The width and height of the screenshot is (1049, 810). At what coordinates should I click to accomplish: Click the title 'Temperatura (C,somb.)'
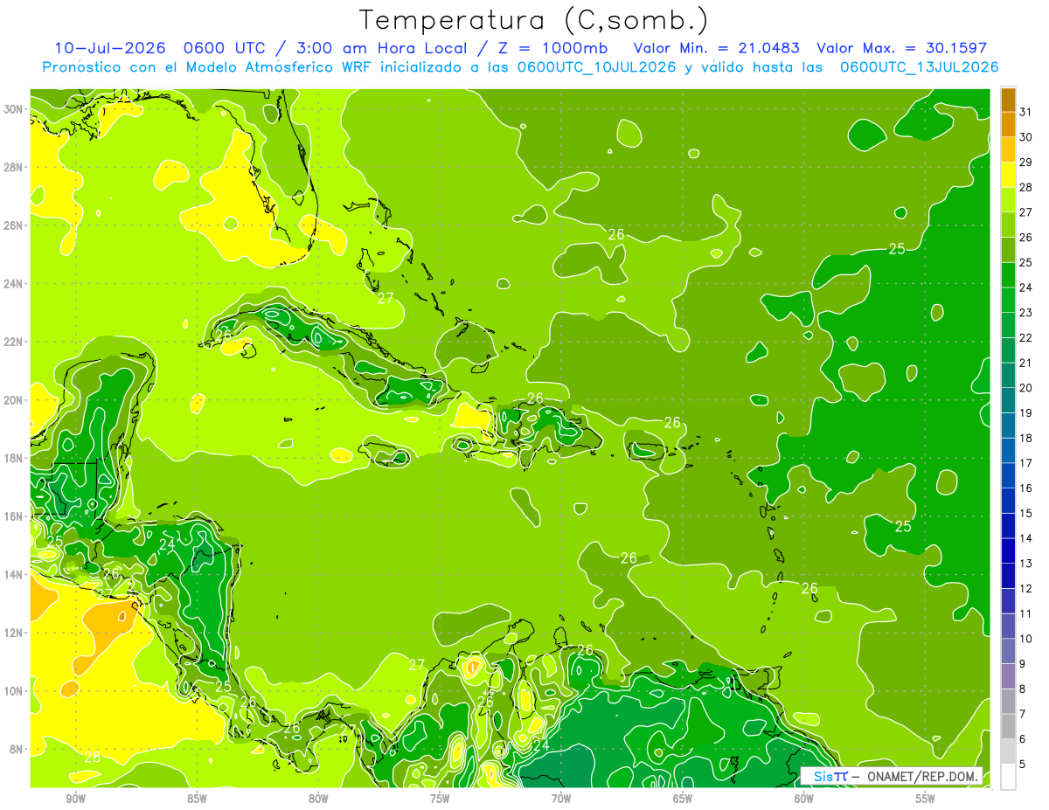(534, 20)
